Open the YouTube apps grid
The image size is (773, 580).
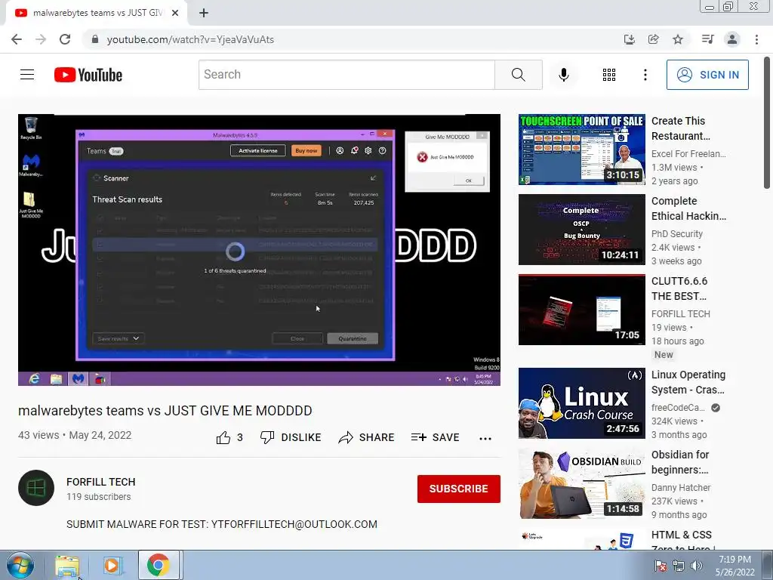click(x=609, y=75)
